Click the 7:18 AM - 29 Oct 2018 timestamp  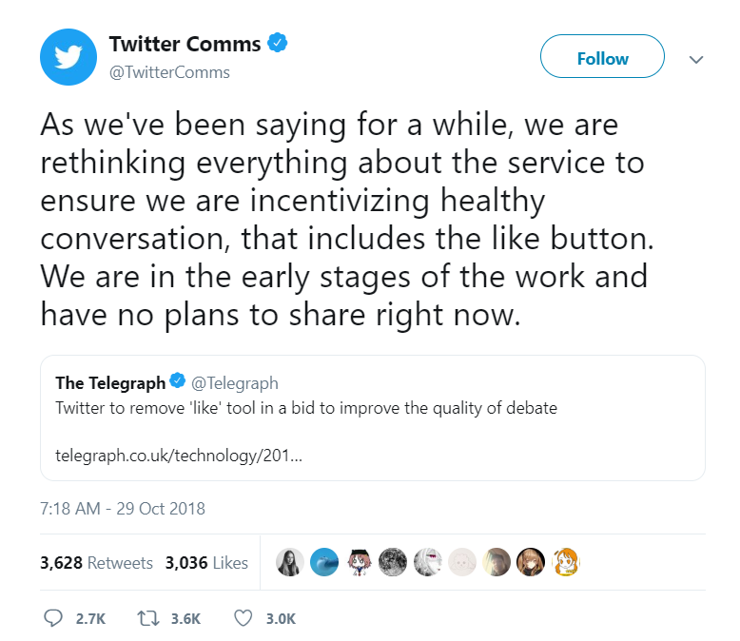click(123, 508)
